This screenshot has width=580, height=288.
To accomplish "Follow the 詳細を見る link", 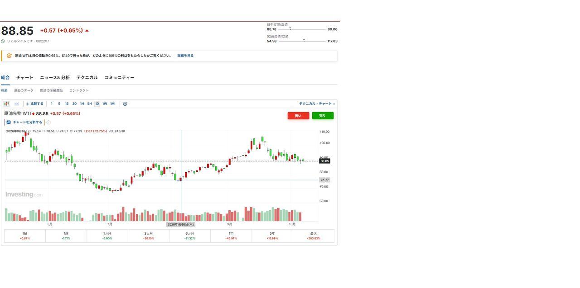I will pyautogui.click(x=185, y=56).
